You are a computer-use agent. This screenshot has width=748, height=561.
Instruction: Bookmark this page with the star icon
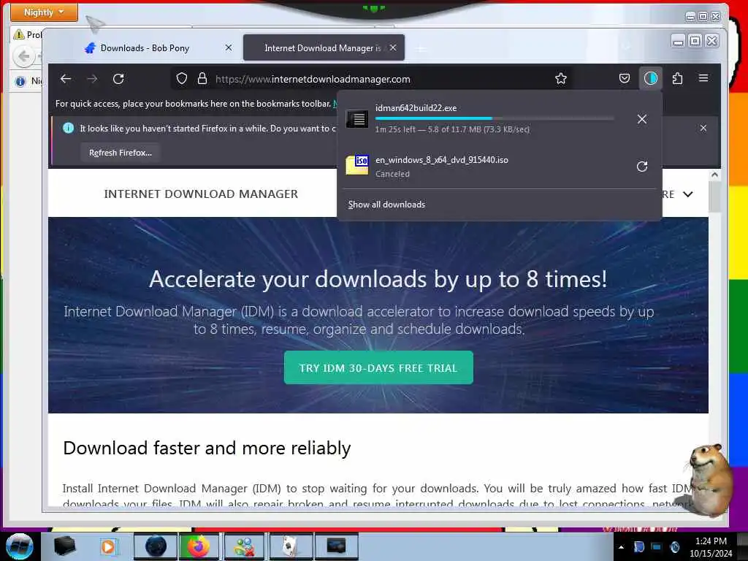pyautogui.click(x=561, y=79)
